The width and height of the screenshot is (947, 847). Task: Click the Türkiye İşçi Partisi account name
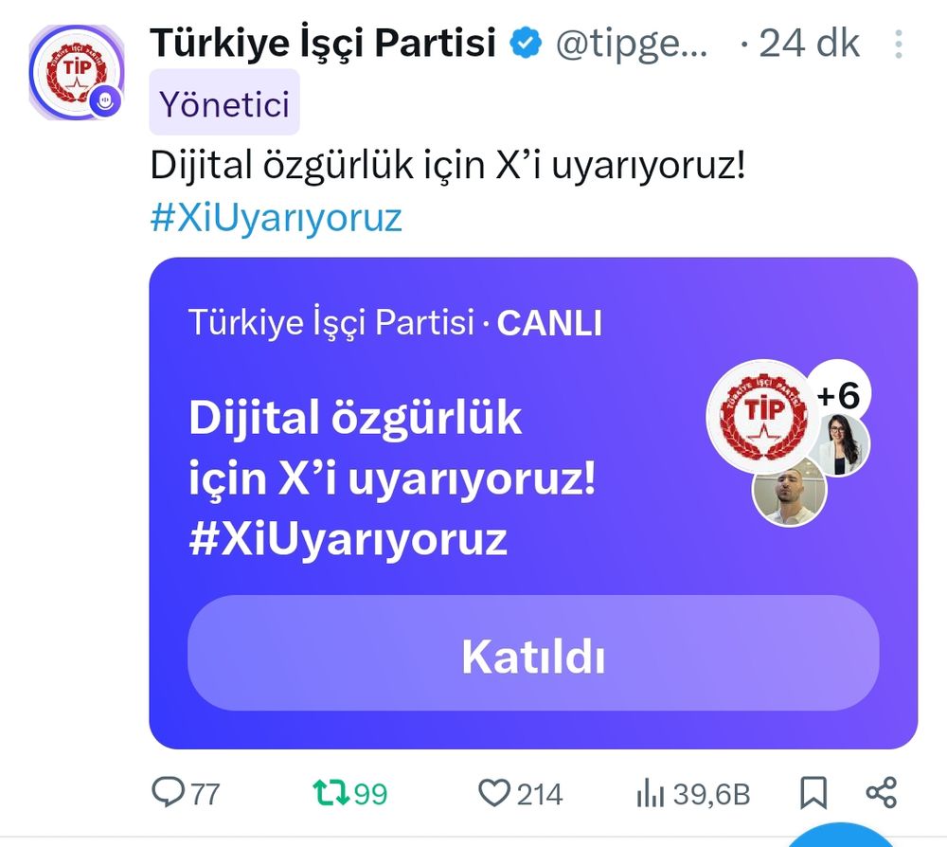[x=323, y=43]
